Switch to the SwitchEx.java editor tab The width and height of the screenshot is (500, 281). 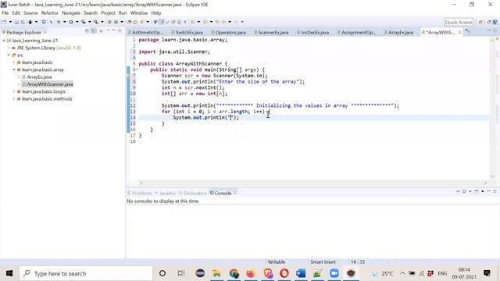point(189,32)
